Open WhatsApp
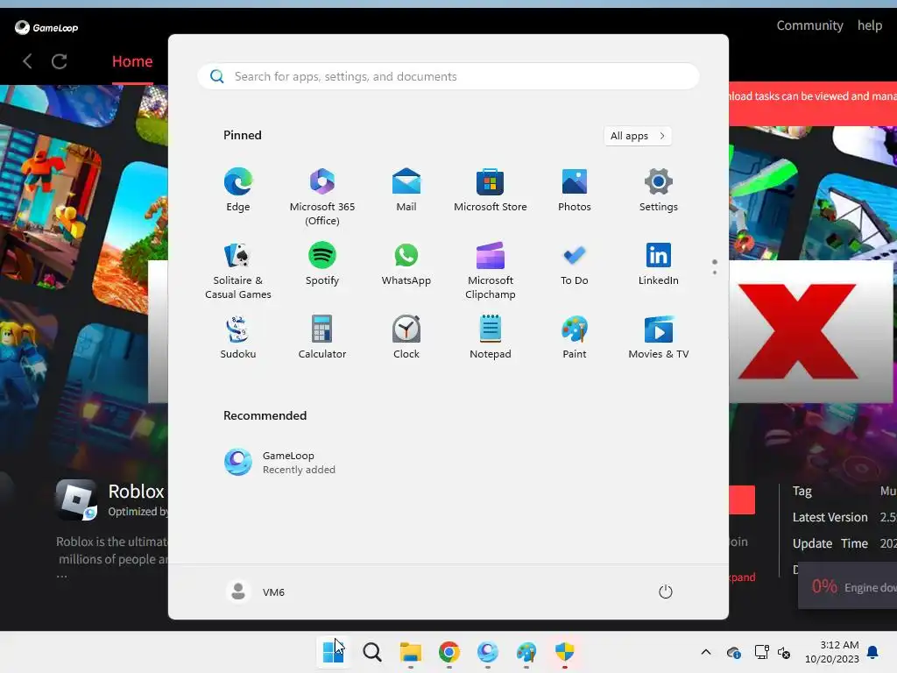This screenshot has width=897, height=673. point(406,264)
